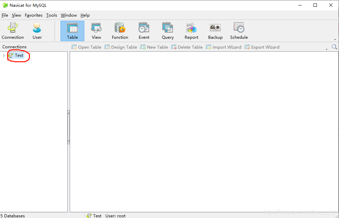Screen dimensions: 339x218
Task: Open the Connection tool
Action: coord(13,31)
